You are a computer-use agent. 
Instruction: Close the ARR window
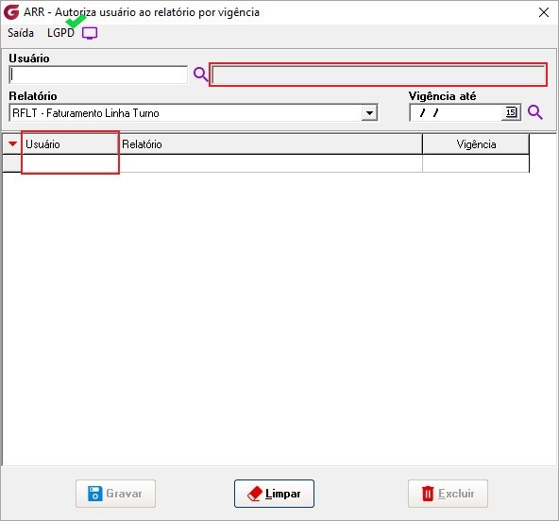(544, 12)
